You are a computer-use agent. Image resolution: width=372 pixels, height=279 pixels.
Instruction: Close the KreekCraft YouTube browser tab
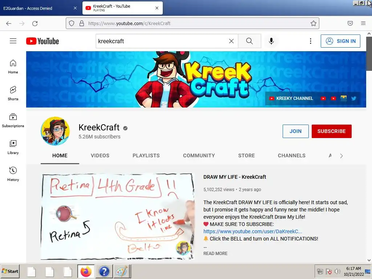[x=157, y=8]
